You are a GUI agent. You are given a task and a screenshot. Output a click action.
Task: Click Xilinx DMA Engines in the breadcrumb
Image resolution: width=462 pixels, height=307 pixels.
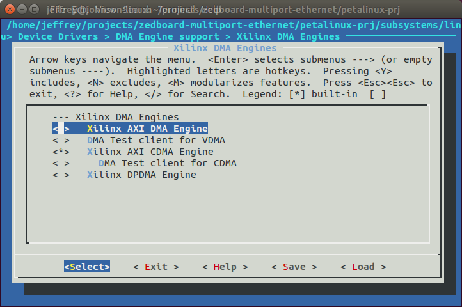coord(288,36)
